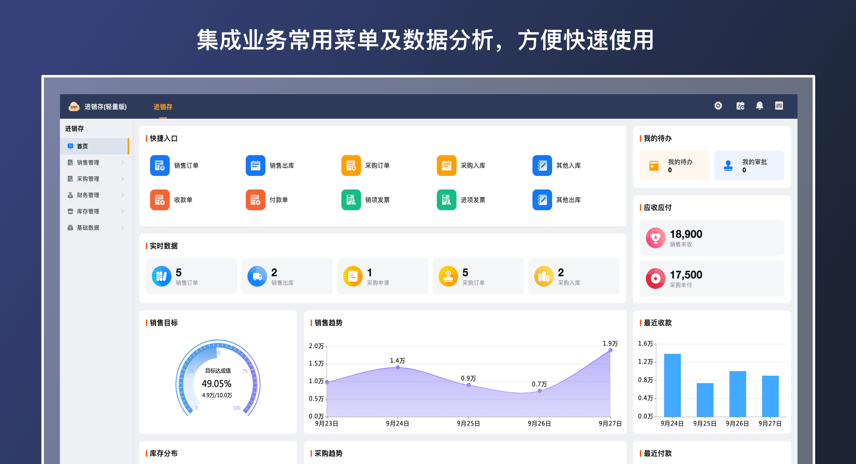This screenshot has width=856, height=464.
Task: Open the 进项发票 icon
Action: click(446, 200)
